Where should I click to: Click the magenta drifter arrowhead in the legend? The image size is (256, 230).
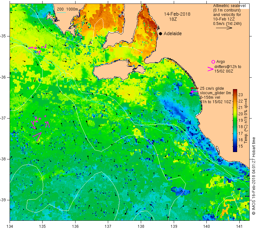(x=211, y=69)
